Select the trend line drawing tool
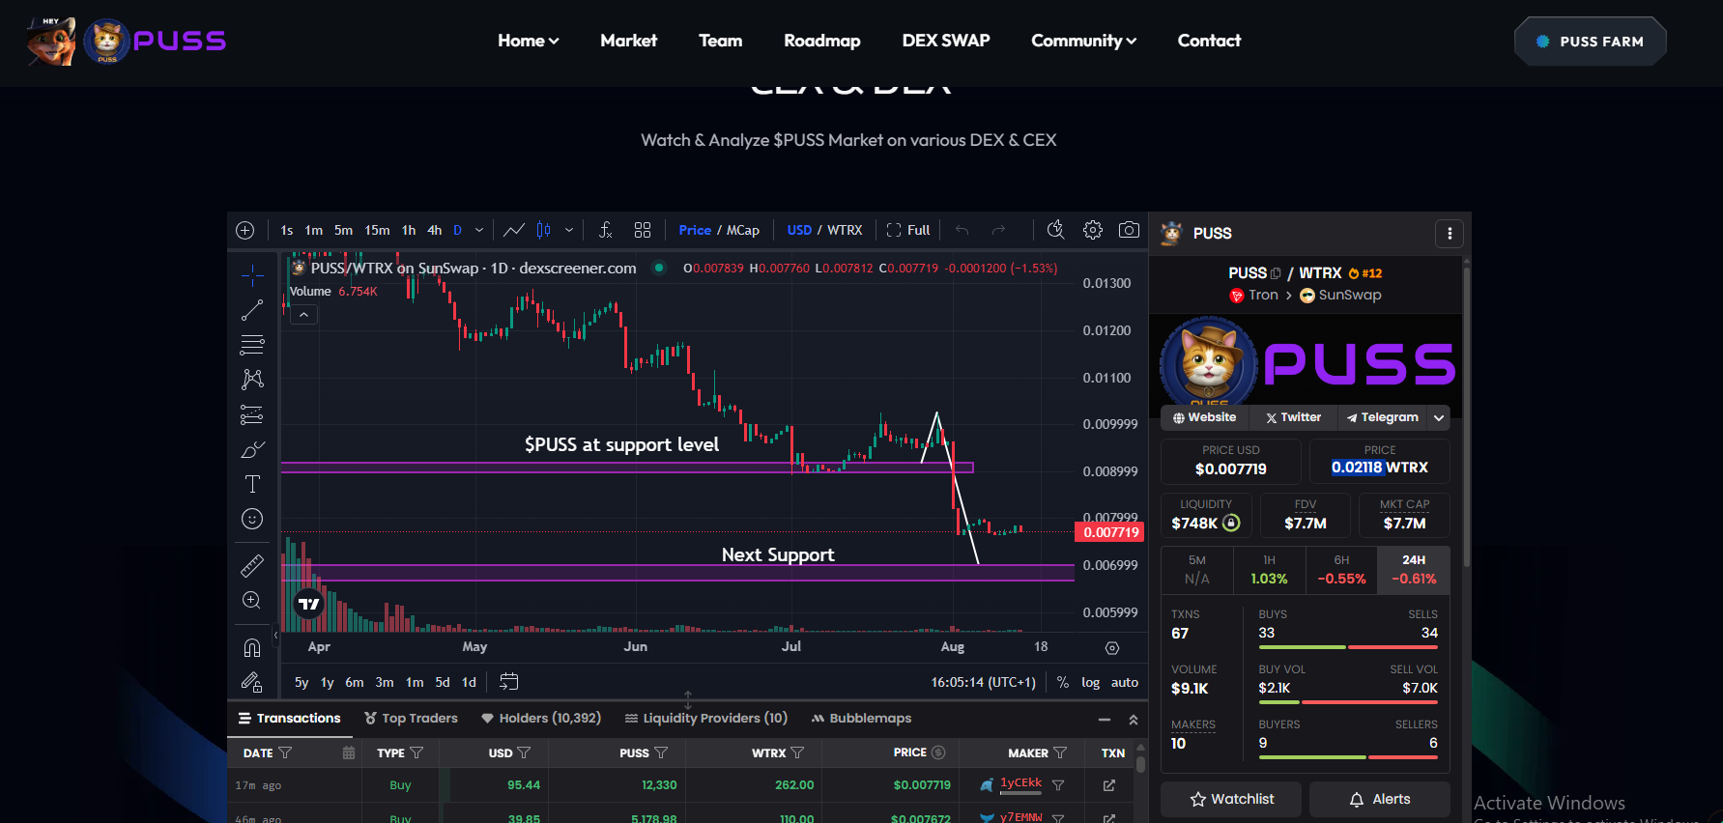 pyautogui.click(x=252, y=310)
